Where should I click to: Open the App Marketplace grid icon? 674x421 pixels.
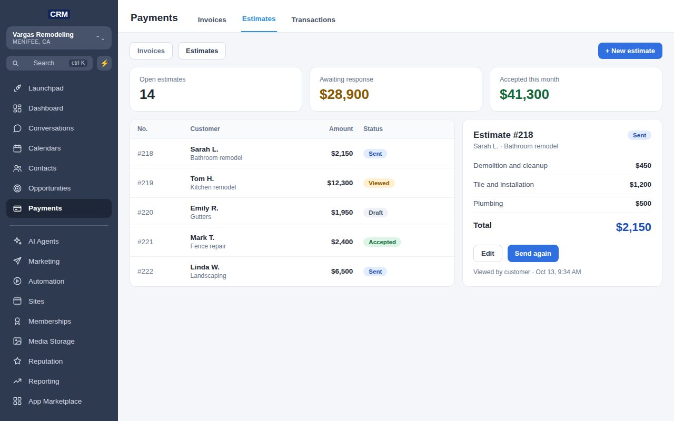(17, 402)
